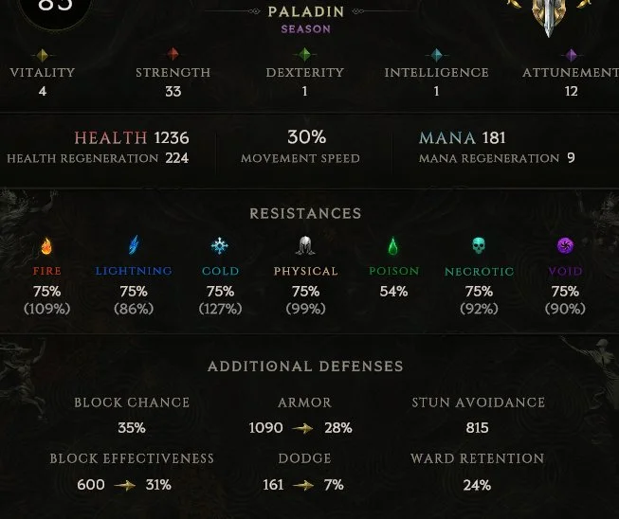Image resolution: width=619 pixels, height=519 pixels.
Task: Select the Intelligence attribute gem icon
Action: coord(436,55)
